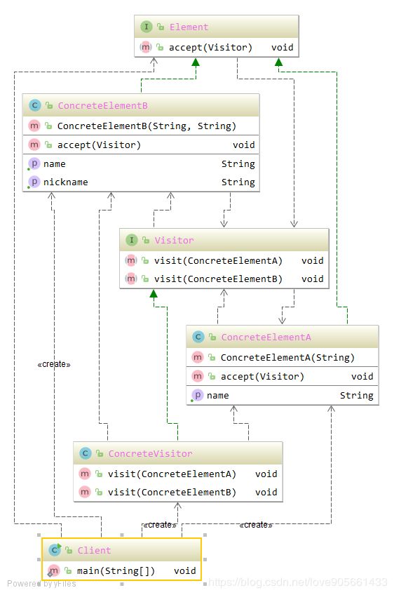
Task: Select visit(ConcreteElementB) in ConcreteVisitor
Action: 178,492
